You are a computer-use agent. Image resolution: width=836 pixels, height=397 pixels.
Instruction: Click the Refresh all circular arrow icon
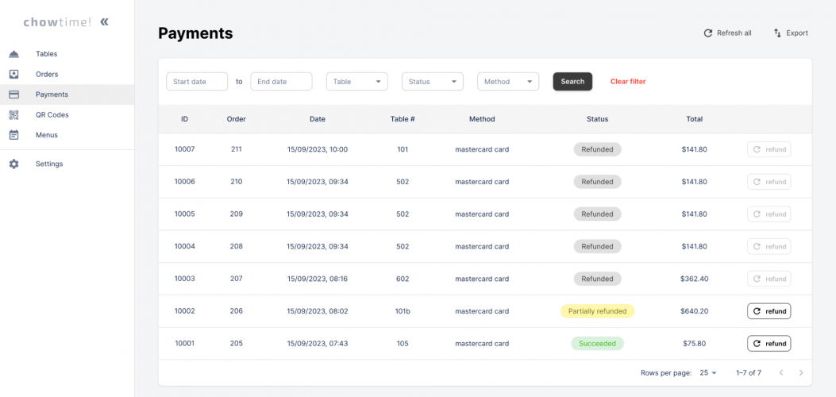pyautogui.click(x=708, y=33)
